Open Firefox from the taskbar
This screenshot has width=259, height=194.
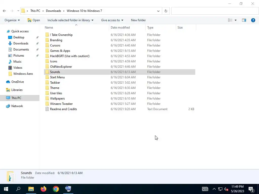(44, 189)
